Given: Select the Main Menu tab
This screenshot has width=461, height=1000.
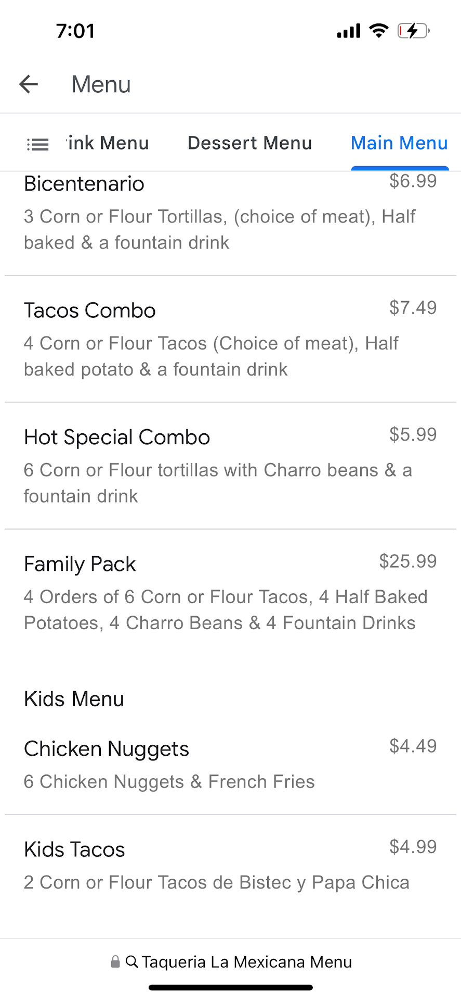Looking at the screenshot, I should [x=399, y=143].
